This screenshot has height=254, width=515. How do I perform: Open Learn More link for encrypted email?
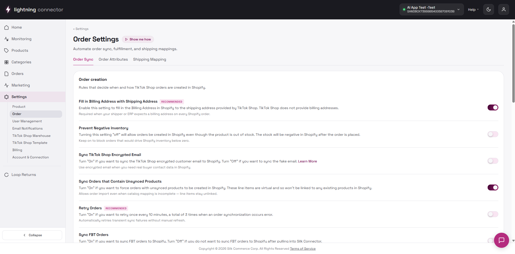click(x=308, y=161)
